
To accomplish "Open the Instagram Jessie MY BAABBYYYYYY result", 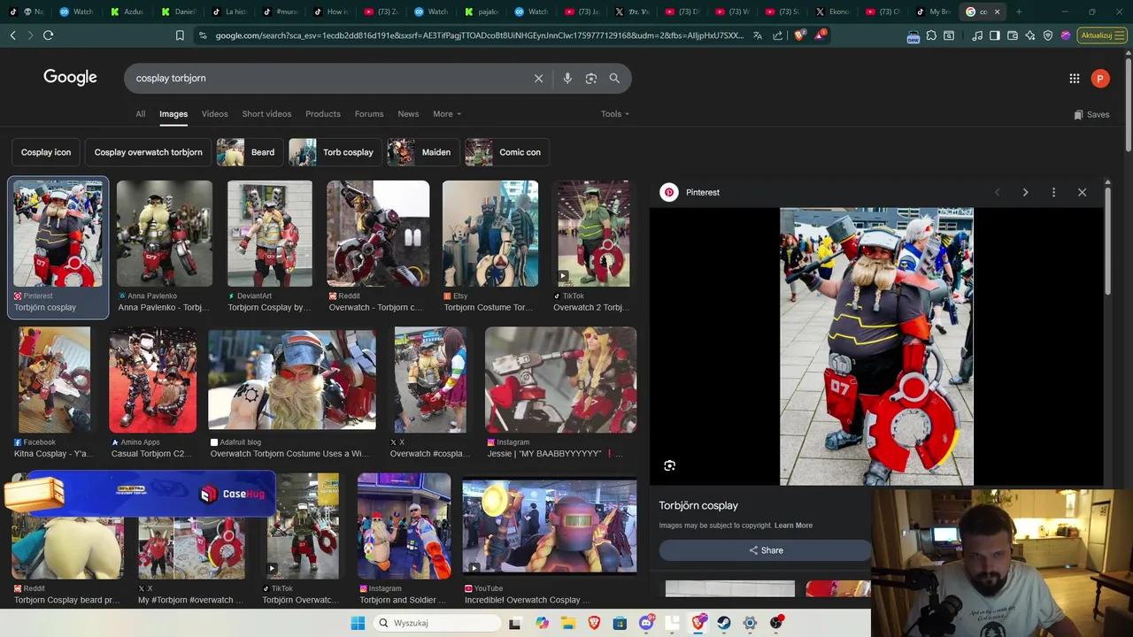I will 560,380.
